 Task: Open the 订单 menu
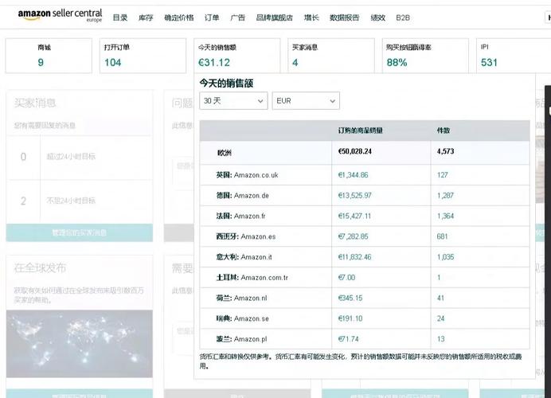(x=212, y=18)
